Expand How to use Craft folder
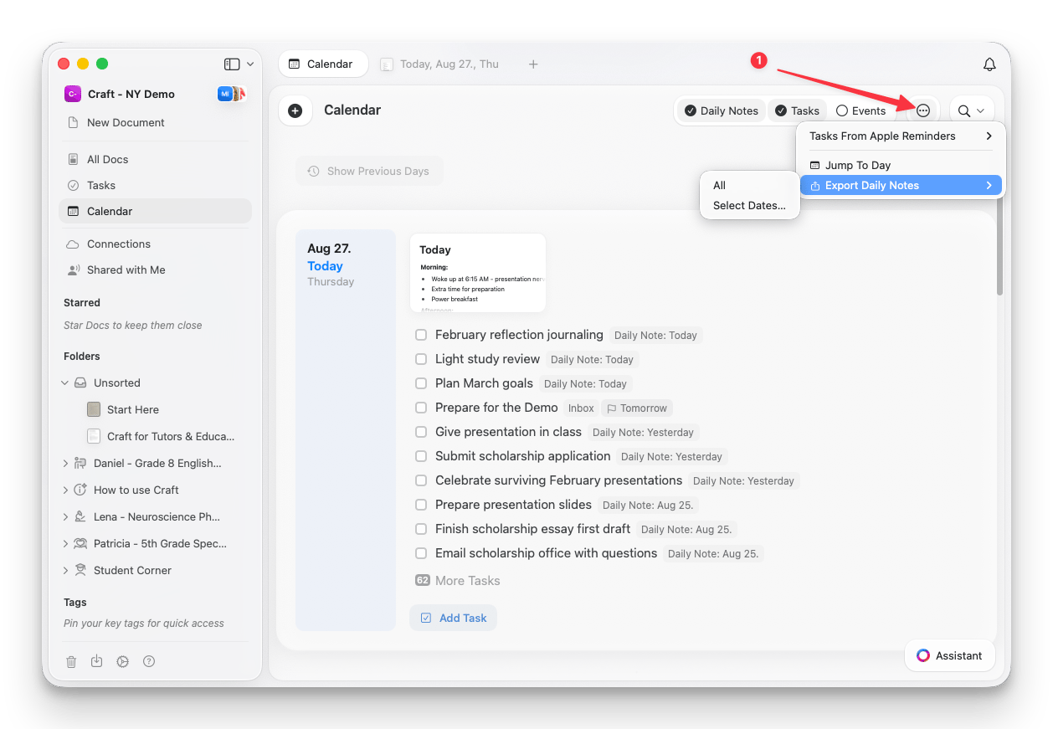 (x=65, y=490)
